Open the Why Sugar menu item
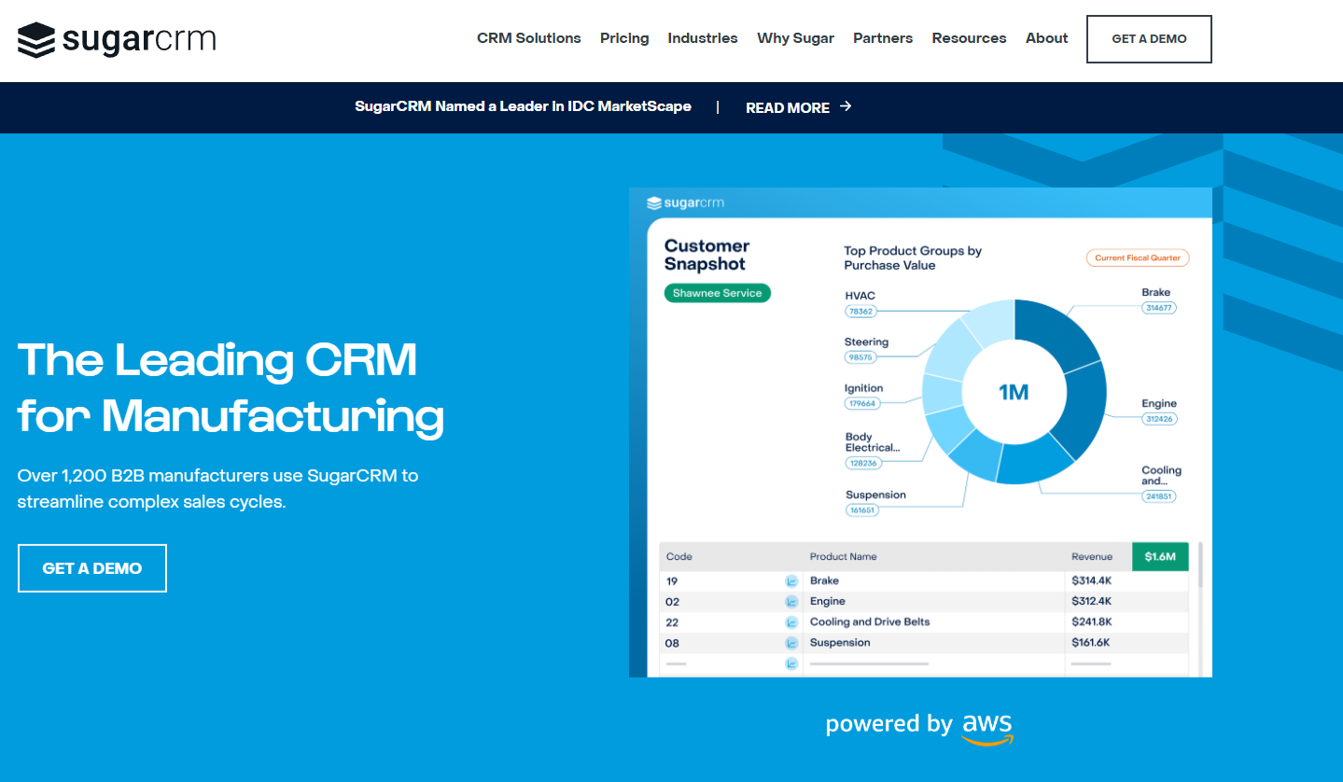 (794, 38)
